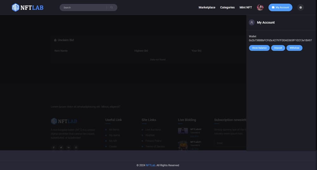The image size is (317, 170).
Task: Open the dimmed Wishlist footer link
Action: (x=150, y=135)
